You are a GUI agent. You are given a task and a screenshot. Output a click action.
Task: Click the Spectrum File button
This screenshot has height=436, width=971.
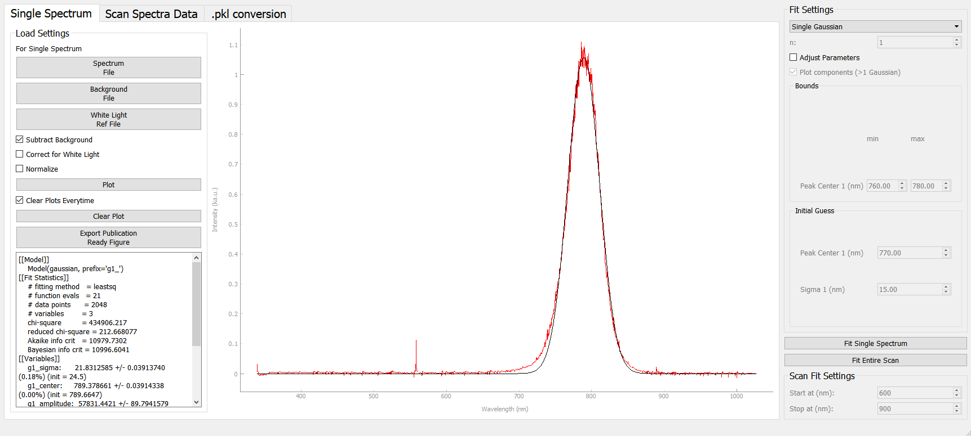tap(109, 68)
